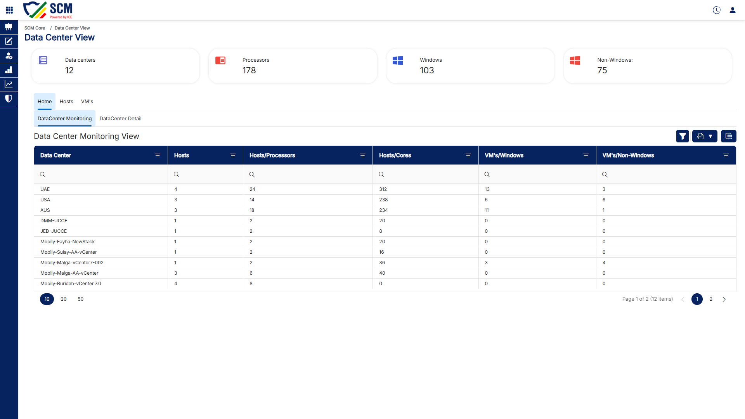Image resolution: width=745 pixels, height=419 pixels.
Task: Click the SCM logo
Action: 48,10
